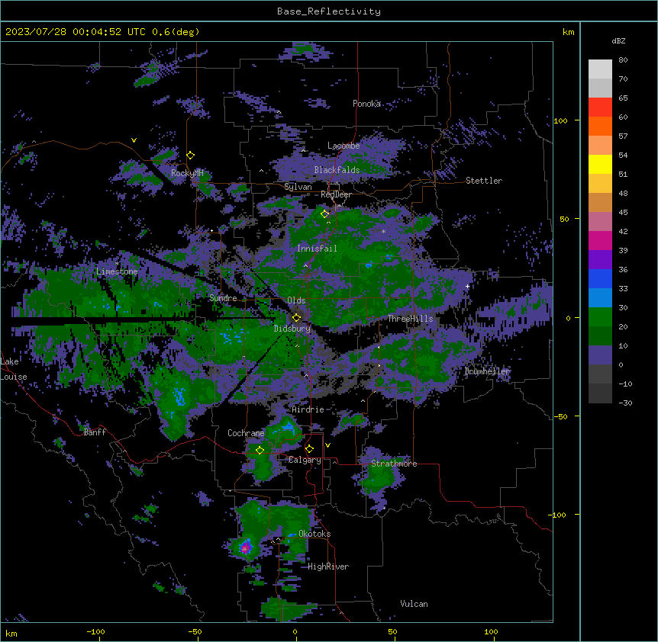The image size is (658, 642).
Task: Select the magenta swatch in dBZ legend
Action: tap(600, 240)
